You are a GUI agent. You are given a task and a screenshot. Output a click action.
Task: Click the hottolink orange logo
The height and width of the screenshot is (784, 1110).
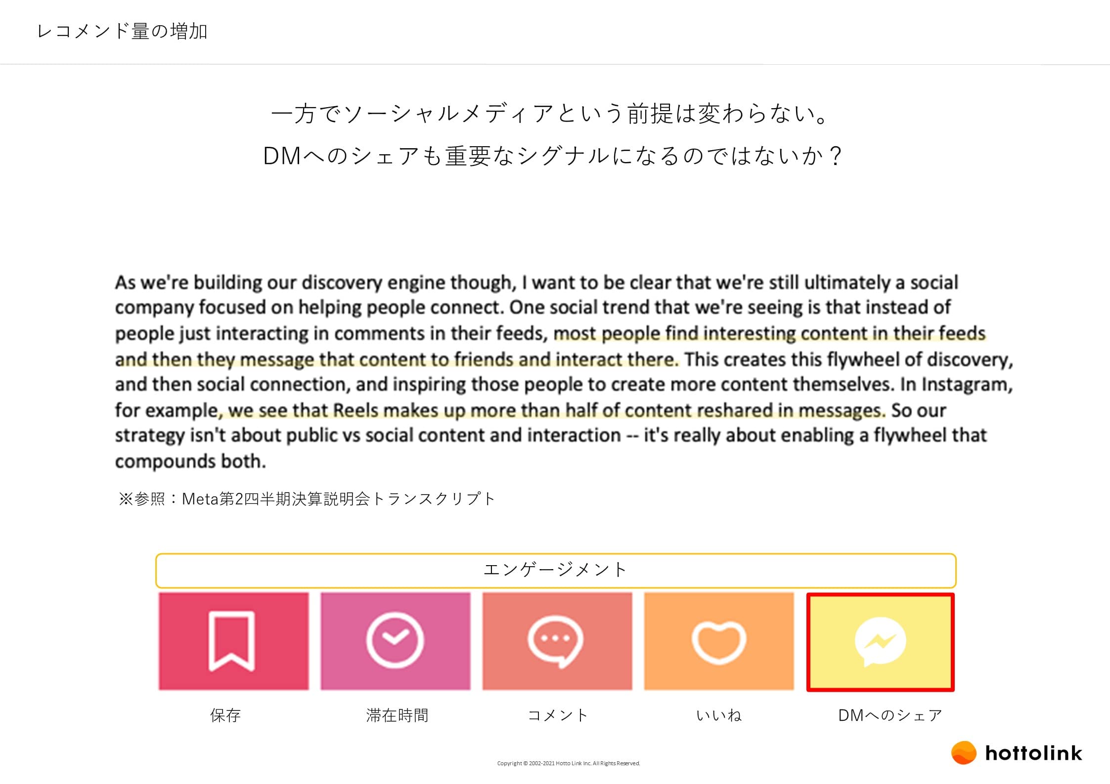pos(964,753)
